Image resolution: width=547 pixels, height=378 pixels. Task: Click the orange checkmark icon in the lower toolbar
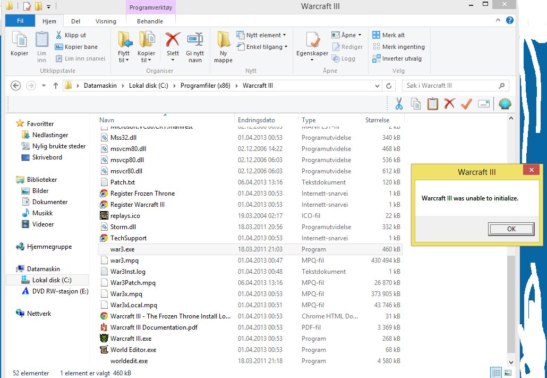click(x=466, y=104)
